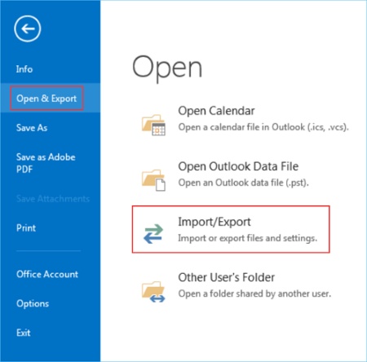Click 'Open an Outlook data file (.pst).' text
The width and height of the screenshot is (367, 362).
point(243,183)
